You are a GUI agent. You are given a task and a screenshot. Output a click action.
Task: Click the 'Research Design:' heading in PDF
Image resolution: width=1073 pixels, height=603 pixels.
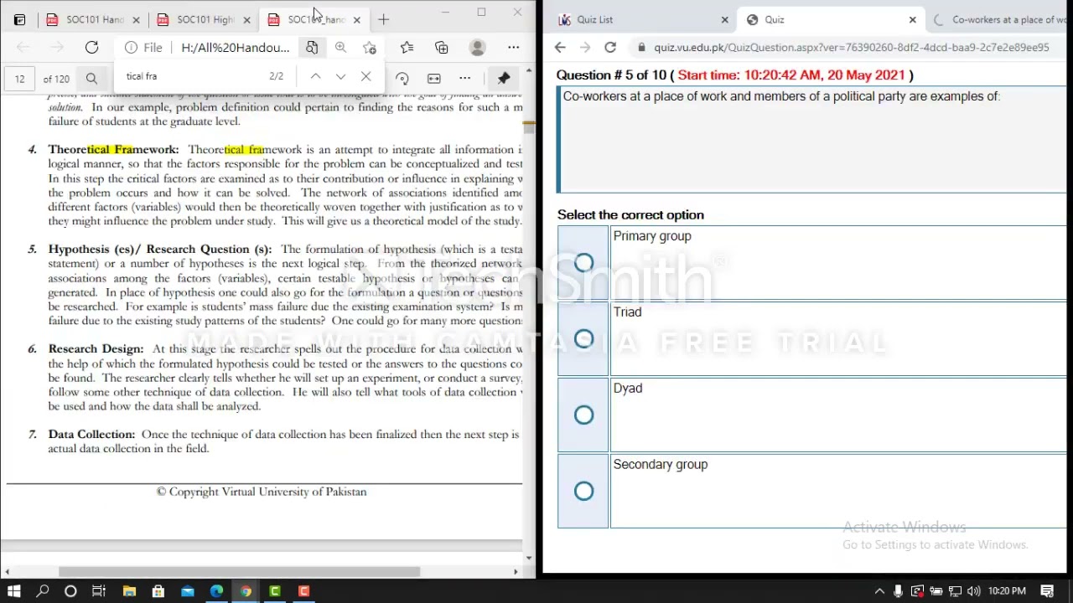pyautogui.click(x=96, y=348)
